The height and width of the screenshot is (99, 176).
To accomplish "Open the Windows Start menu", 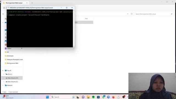I will click(x=47, y=97).
